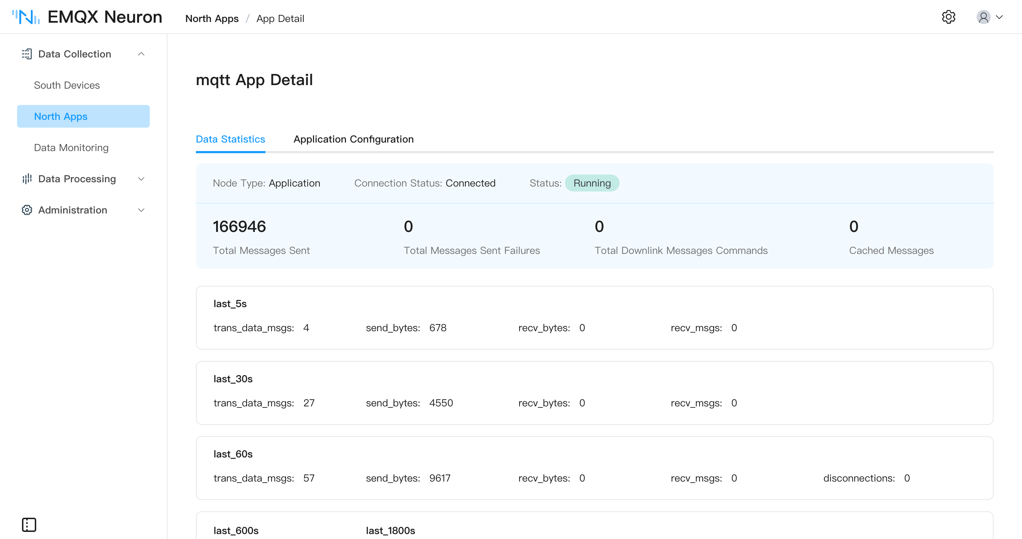Click the send_bytes 678 value in last_5s
The width and height of the screenshot is (1022, 539).
click(x=438, y=328)
